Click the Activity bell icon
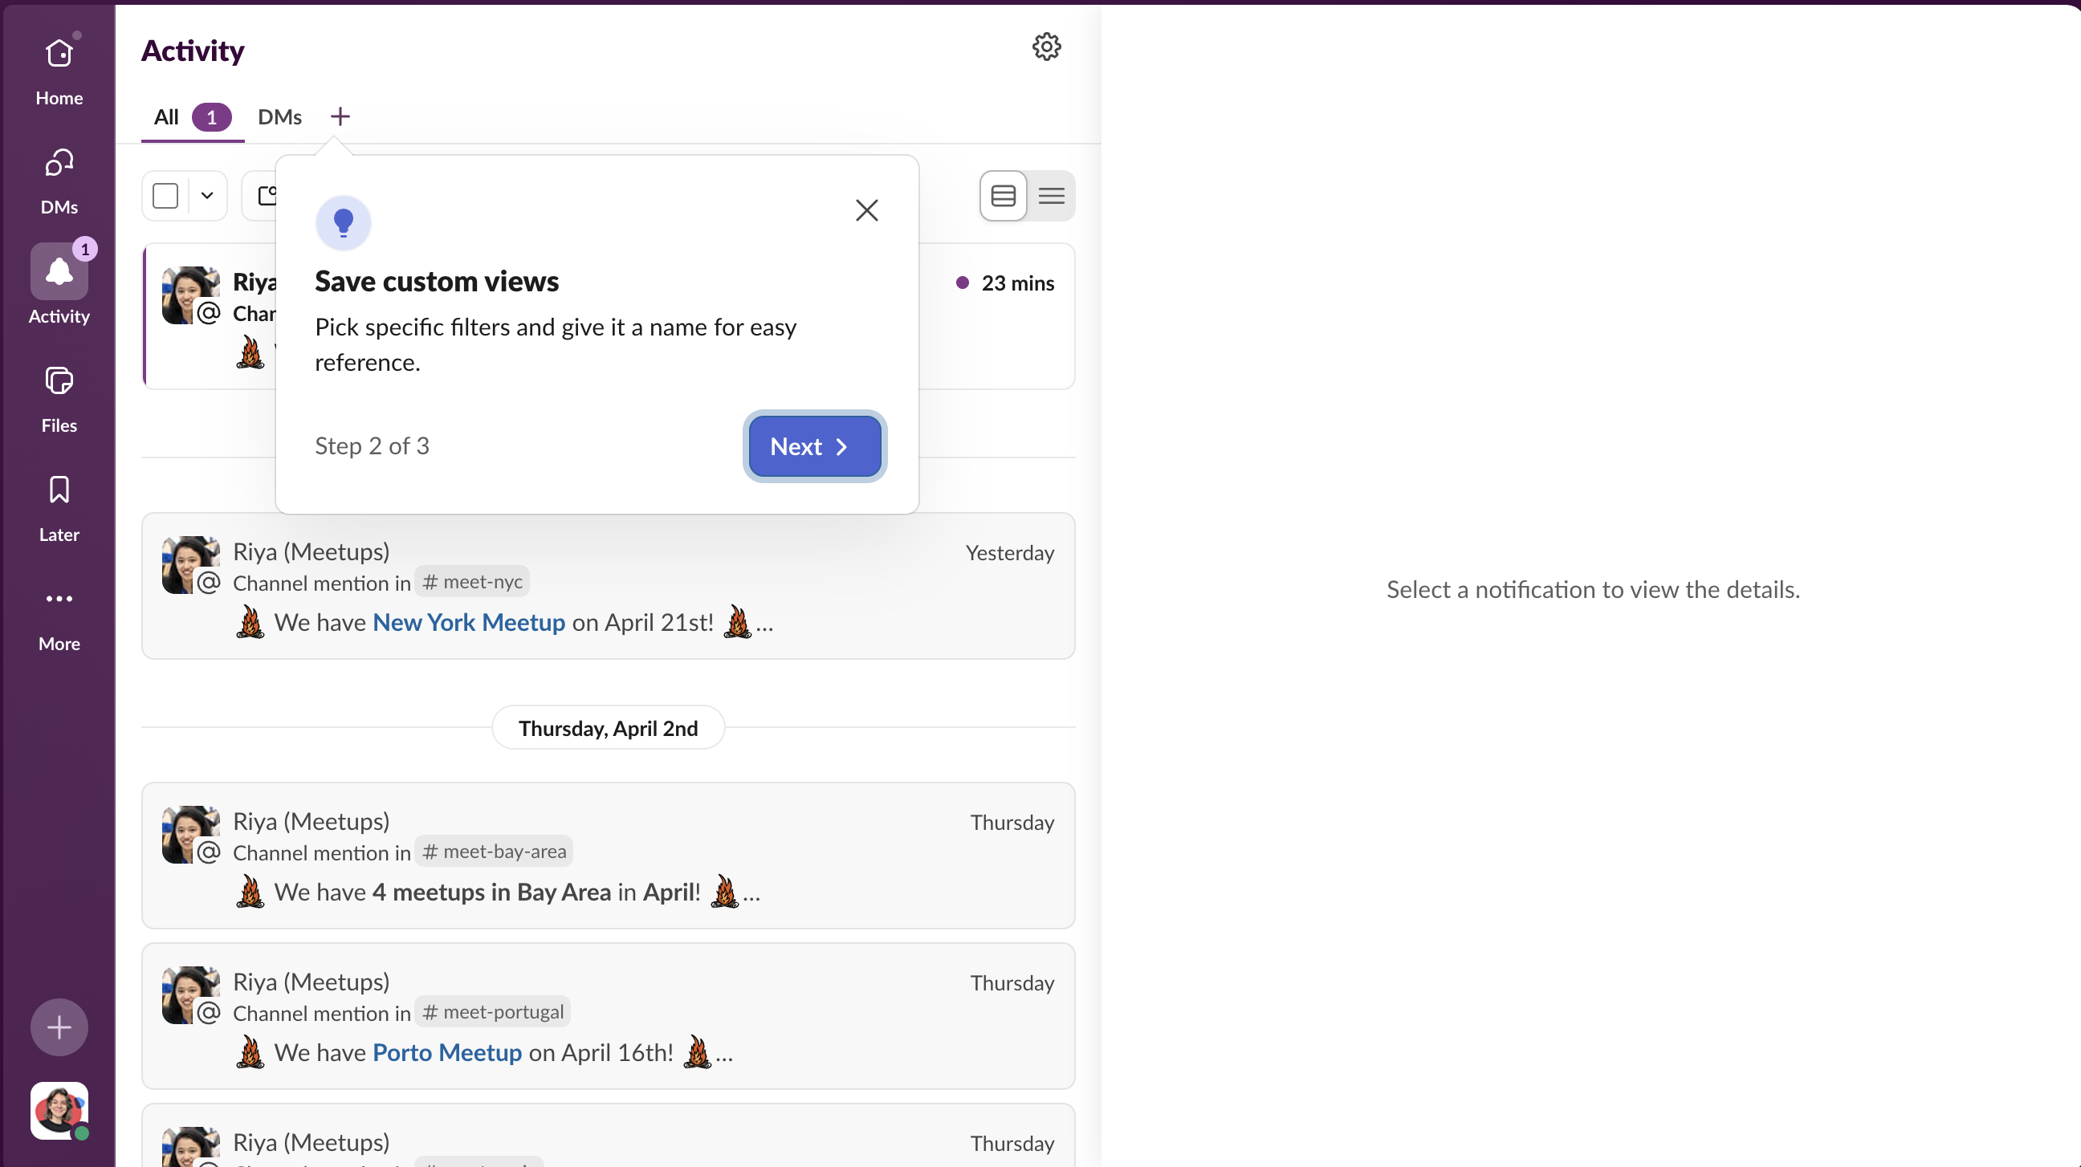 click(59, 272)
